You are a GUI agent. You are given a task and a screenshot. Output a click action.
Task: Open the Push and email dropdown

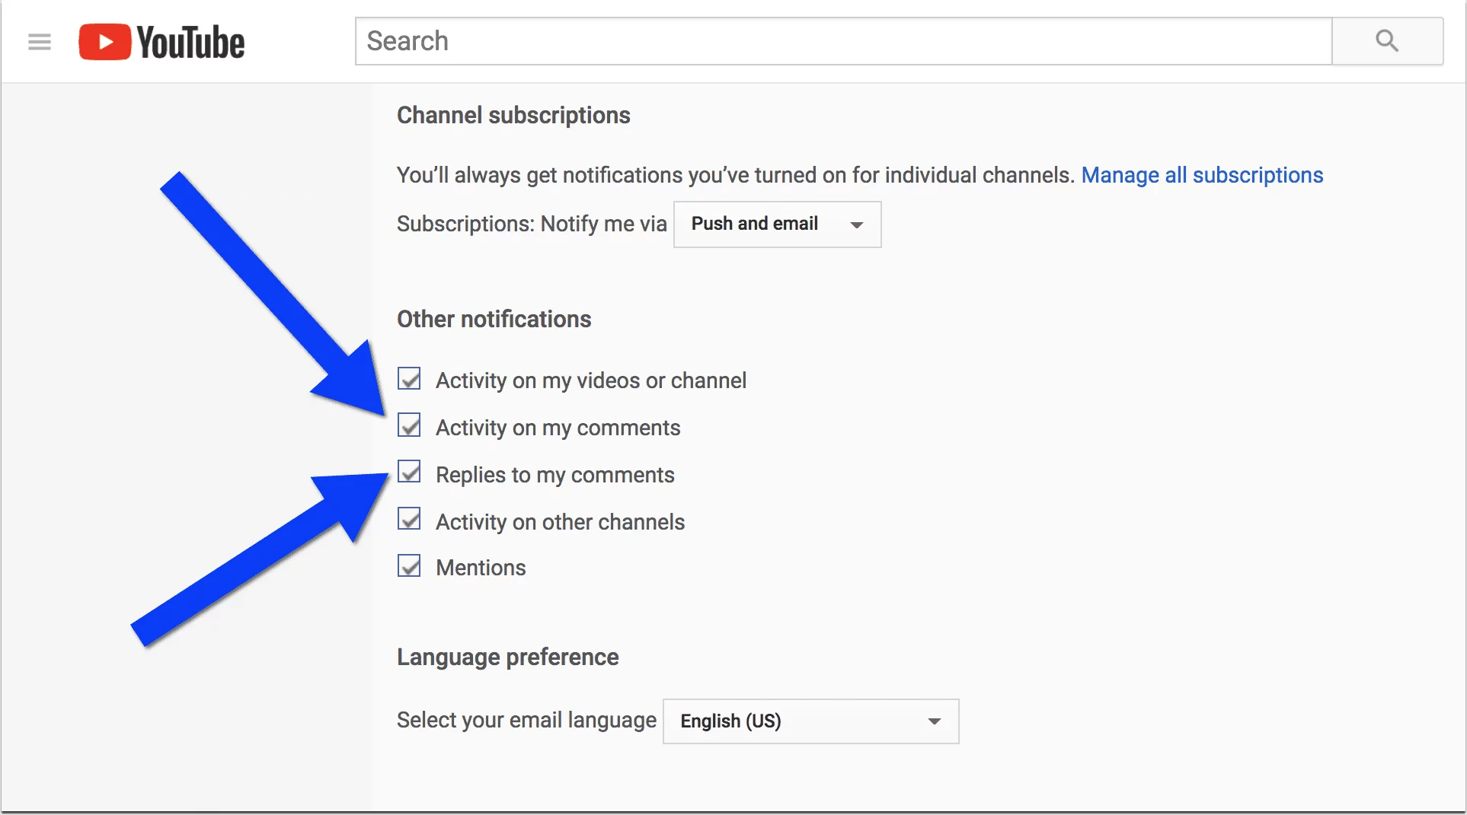(777, 224)
